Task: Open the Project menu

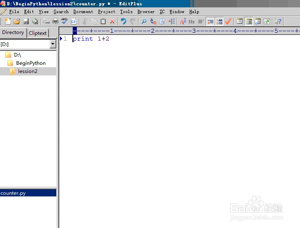Action: click(106, 11)
